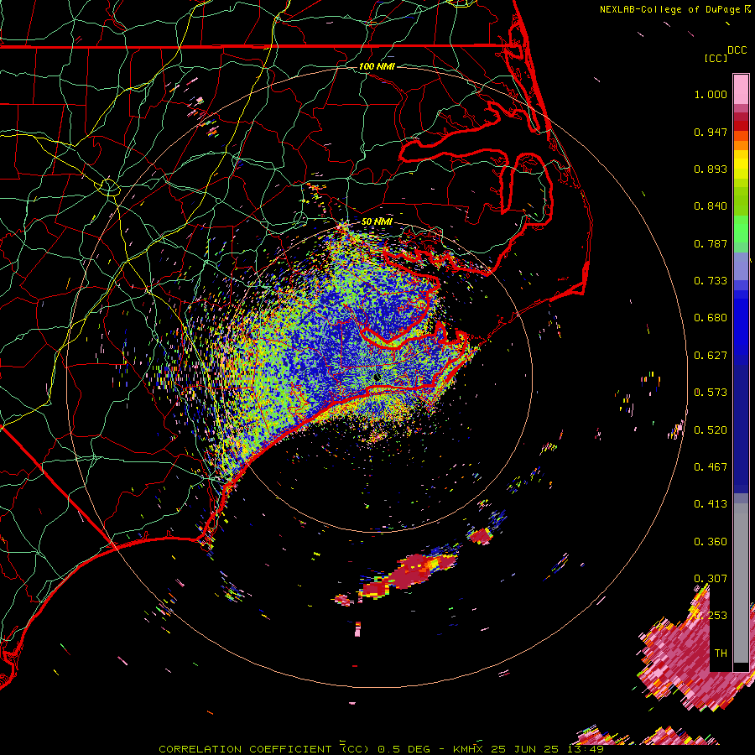
Task: Select the 0.413 legend value
Action: click(x=711, y=504)
